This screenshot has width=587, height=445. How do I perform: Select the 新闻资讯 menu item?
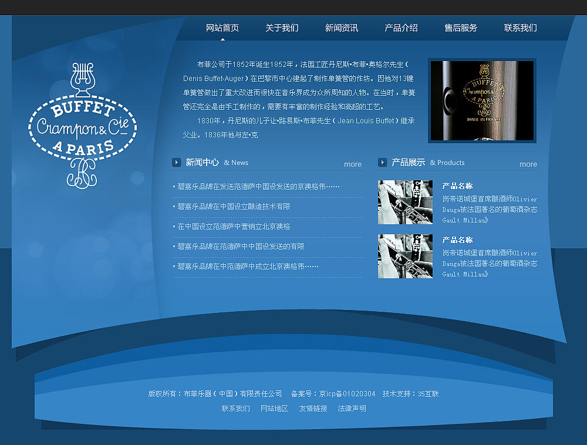click(x=342, y=28)
